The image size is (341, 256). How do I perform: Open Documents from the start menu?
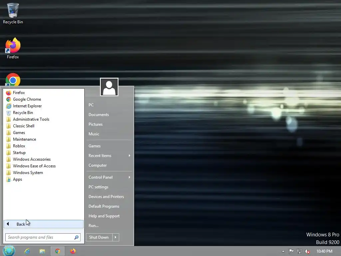coord(109,115)
